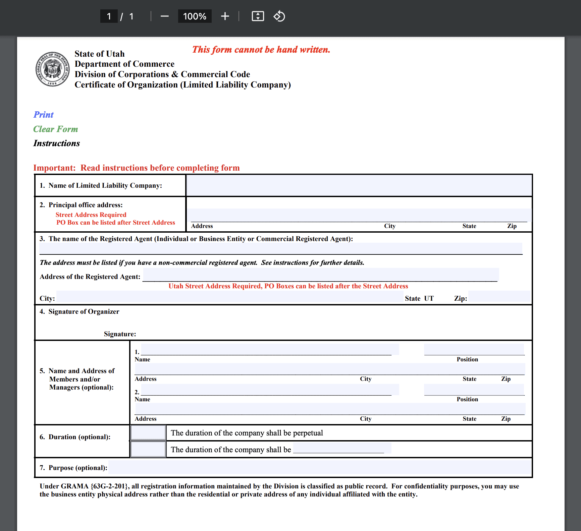Click the Registered Agent name field
Screen dimensions: 581x531
(x=281, y=248)
